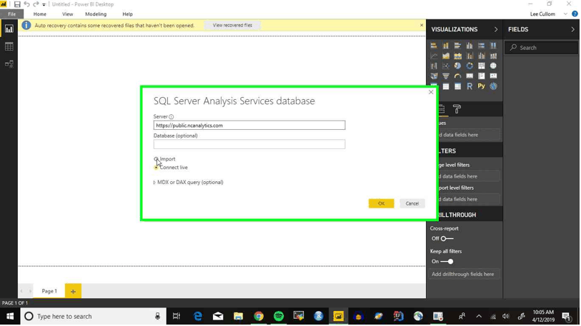The width and height of the screenshot is (581, 326).
Task: Select the Donut chart visual
Action: point(470,66)
